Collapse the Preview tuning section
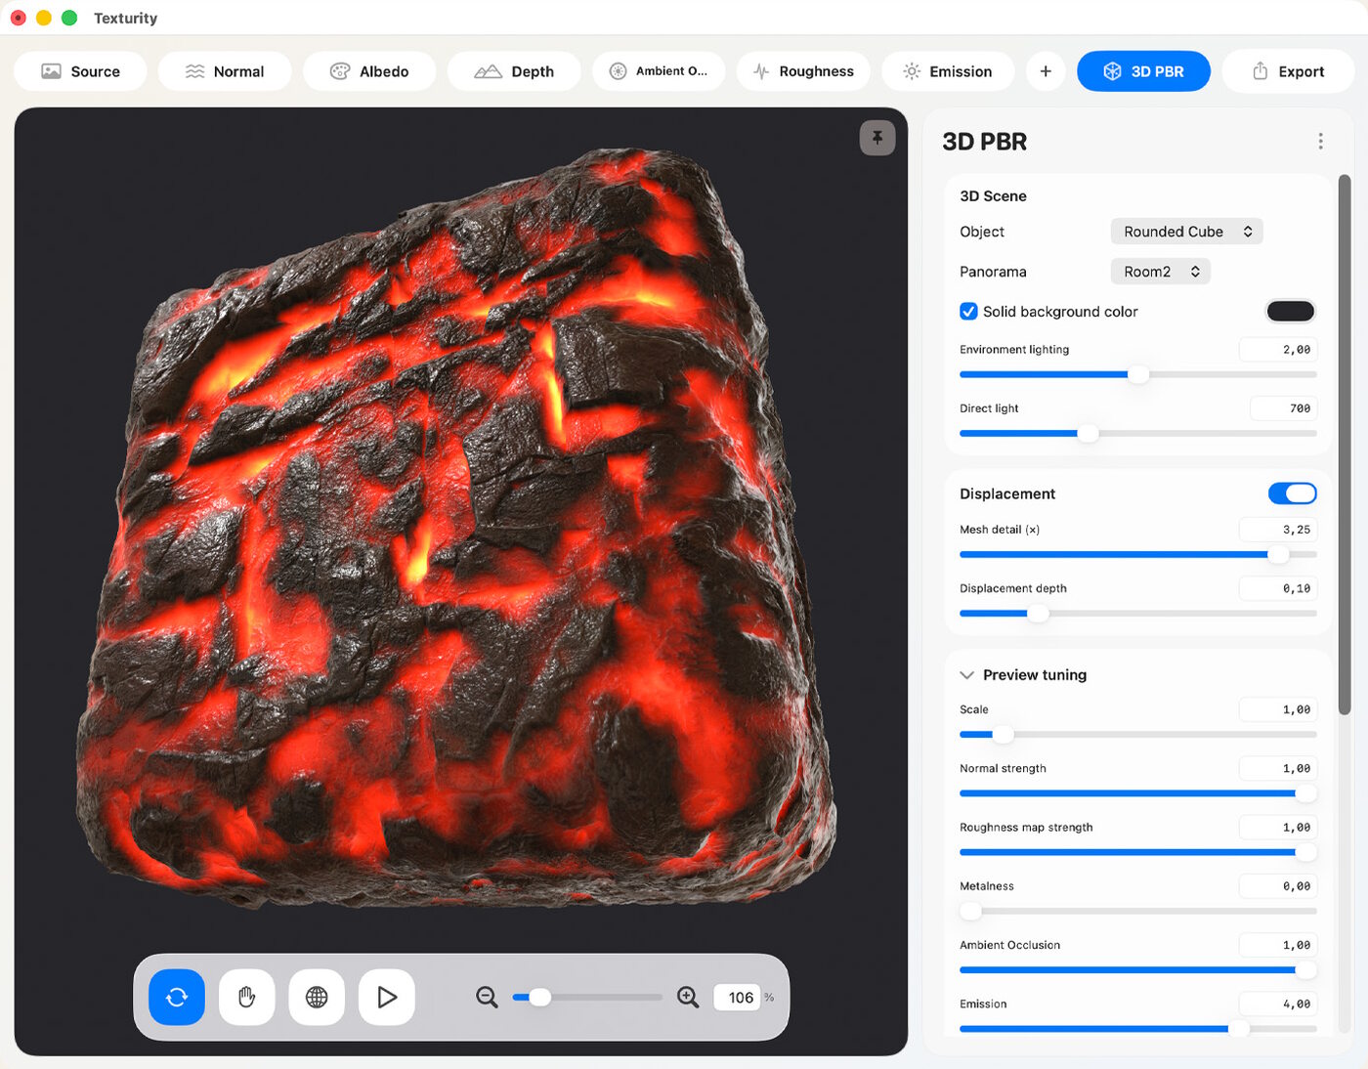1368x1069 pixels. pyautogui.click(x=967, y=675)
